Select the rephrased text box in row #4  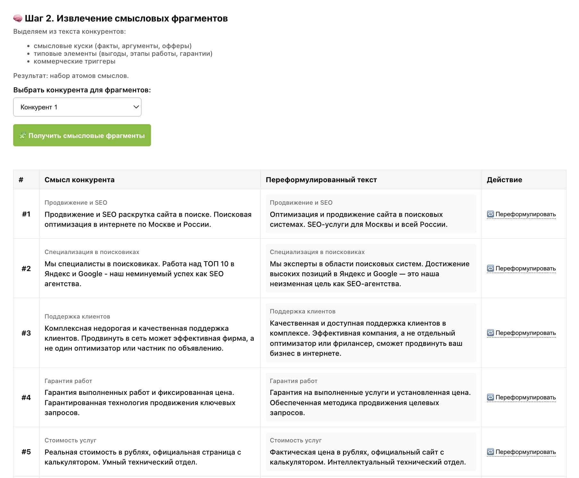point(371,397)
